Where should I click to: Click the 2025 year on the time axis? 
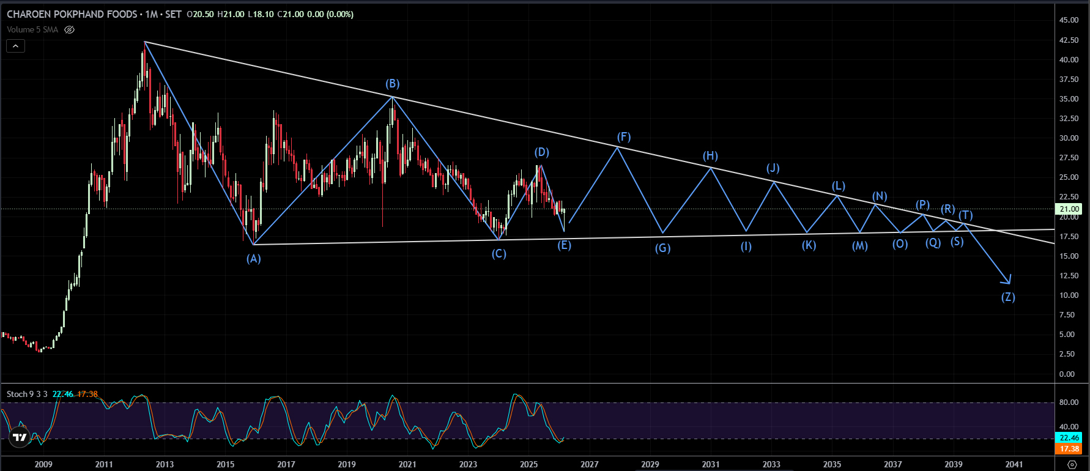click(529, 464)
